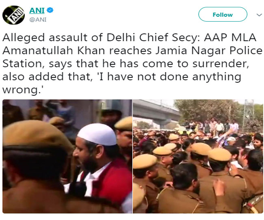This screenshot has width=264, height=220.
Task: Open the right photo of the crowd
Action: 198,156
